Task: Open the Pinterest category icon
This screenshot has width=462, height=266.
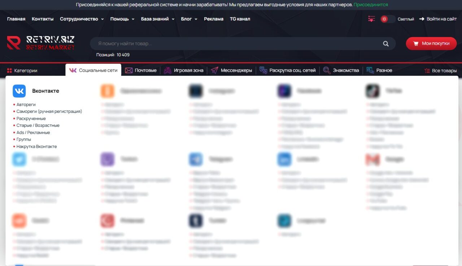Action: 108,221
